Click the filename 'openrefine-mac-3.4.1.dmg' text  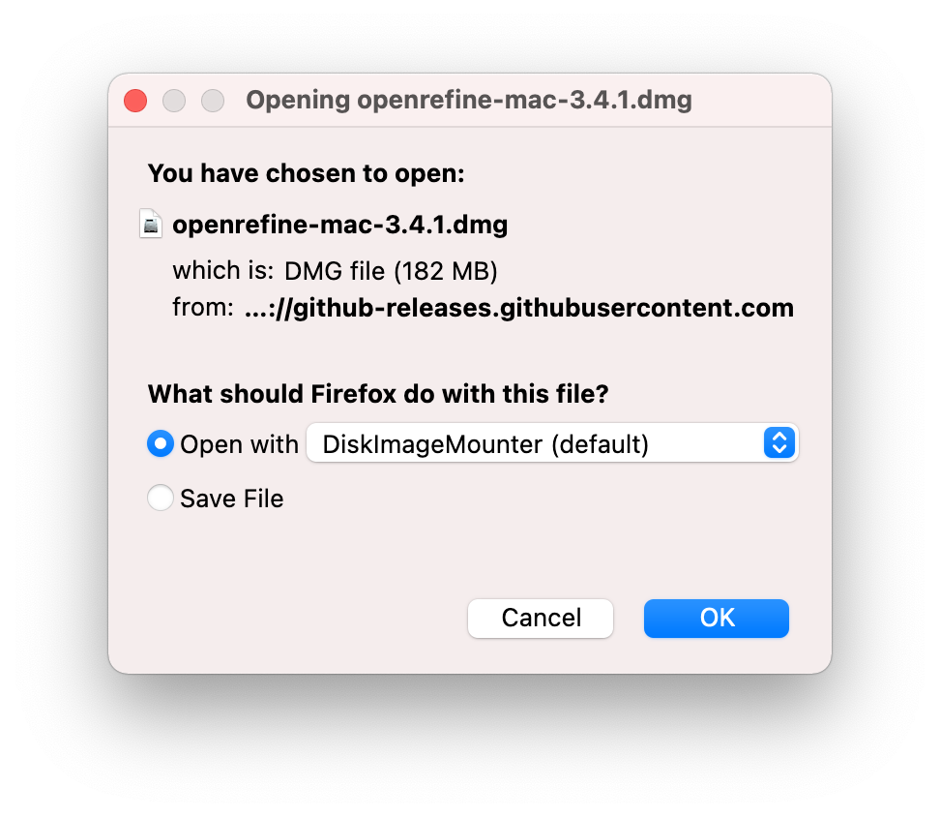pyautogui.click(x=339, y=224)
